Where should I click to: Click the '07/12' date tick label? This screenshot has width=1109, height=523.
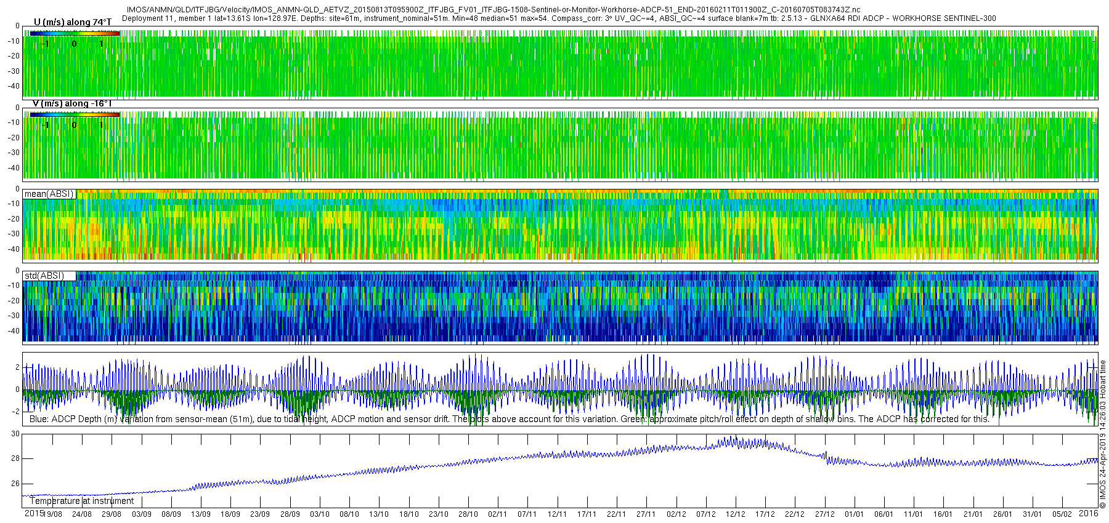click(706, 514)
